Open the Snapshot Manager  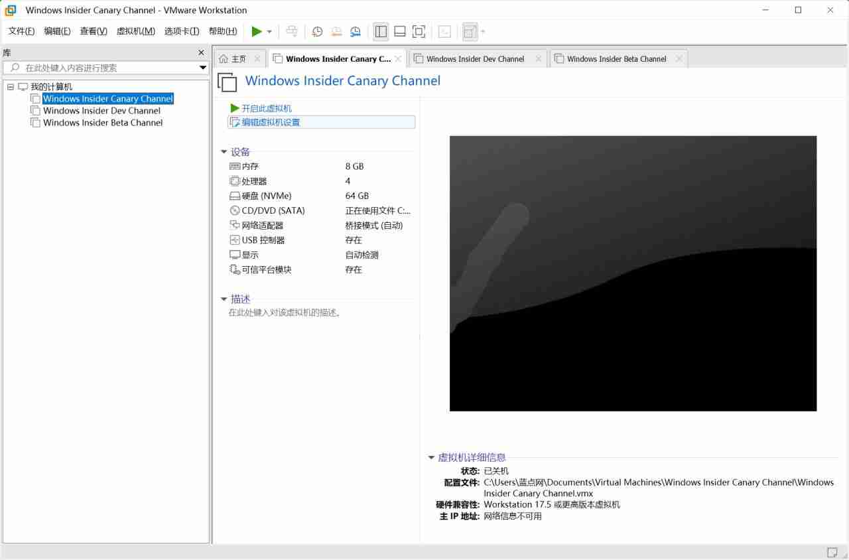[x=355, y=31]
